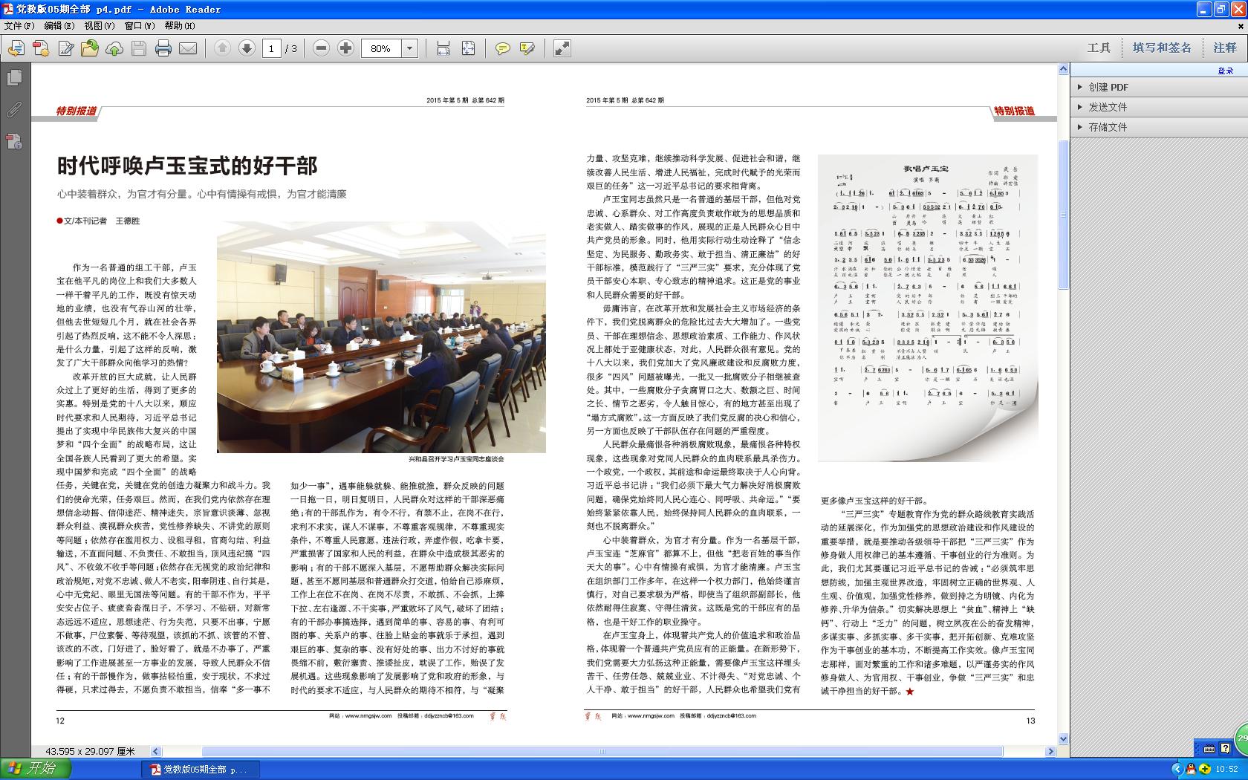Image resolution: width=1248 pixels, height=780 pixels.
Task: Select the highlight text tool
Action: [527, 48]
